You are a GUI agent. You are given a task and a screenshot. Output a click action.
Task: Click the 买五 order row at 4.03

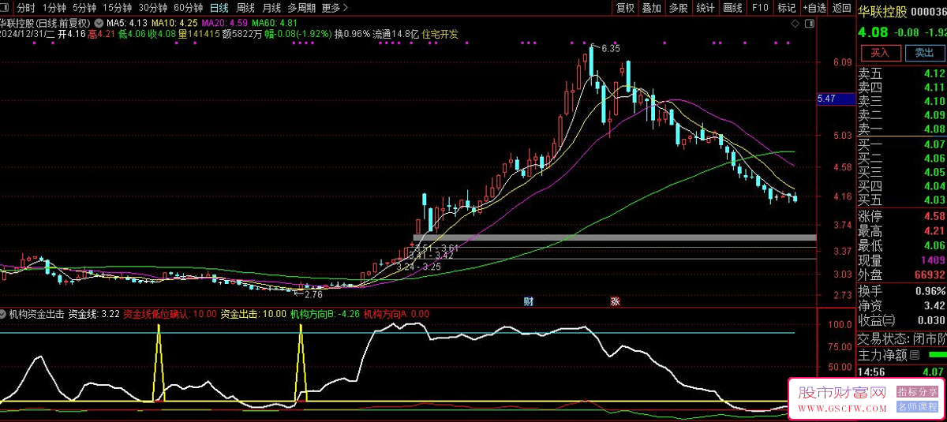(901, 200)
